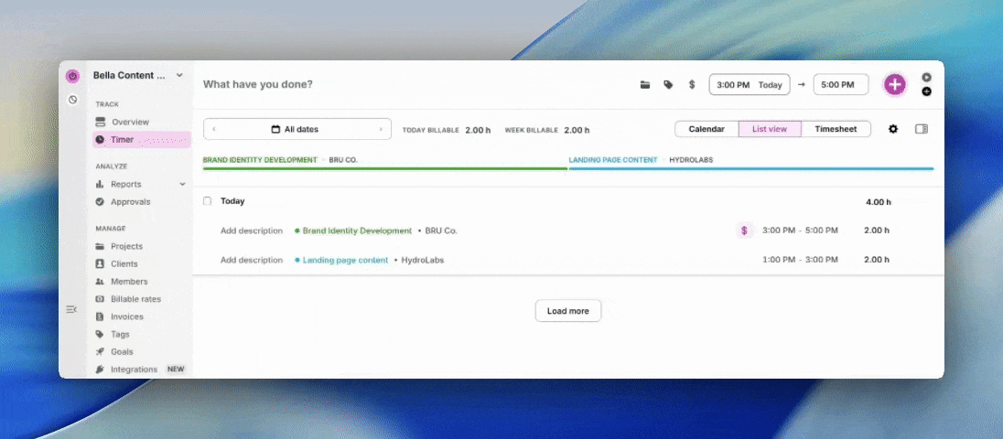1003x439 pixels.
Task: Click the billable dollar badge on Brand Identity entry
Action: tap(744, 230)
